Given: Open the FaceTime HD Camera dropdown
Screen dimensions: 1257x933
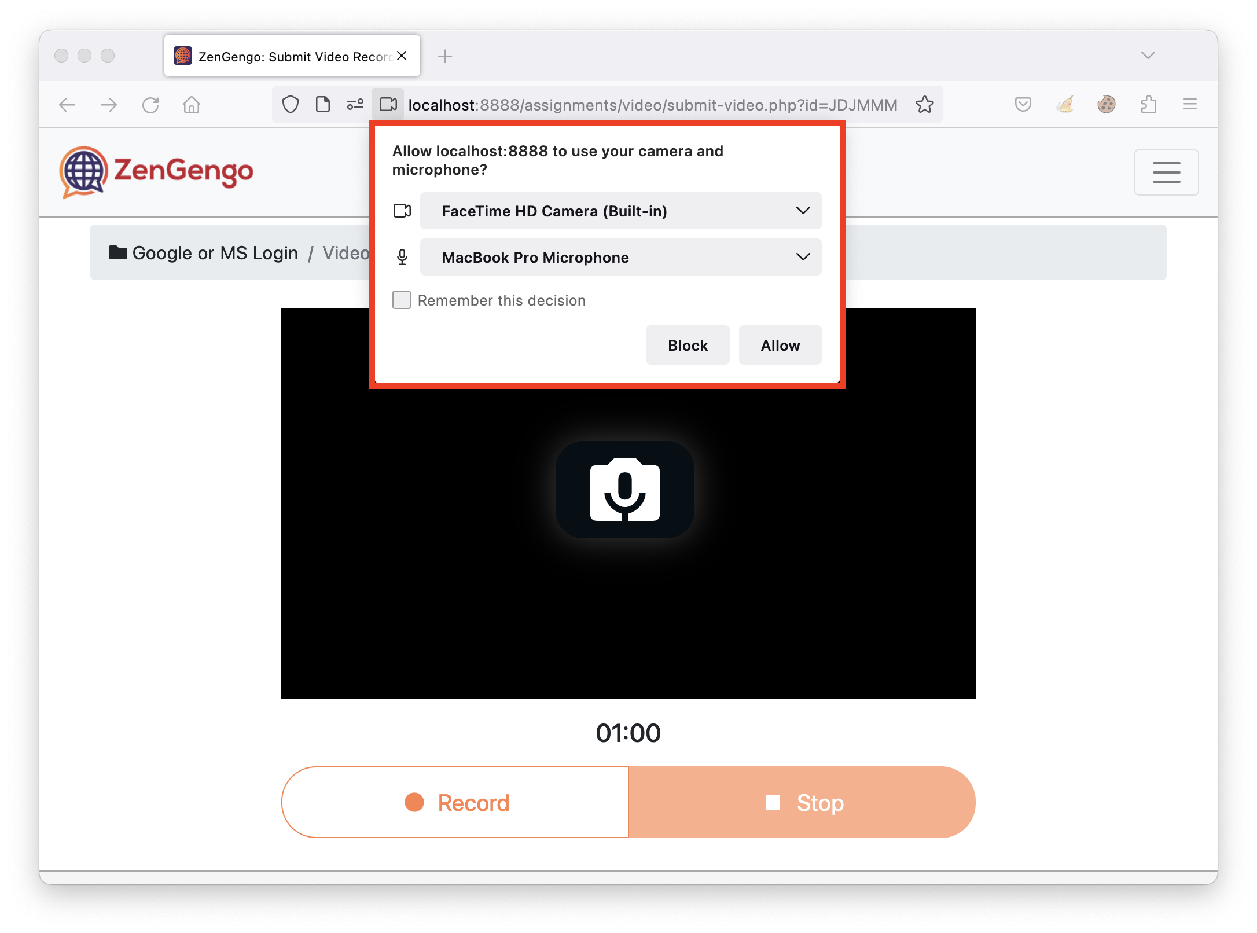Looking at the screenshot, I should click(620, 211).
